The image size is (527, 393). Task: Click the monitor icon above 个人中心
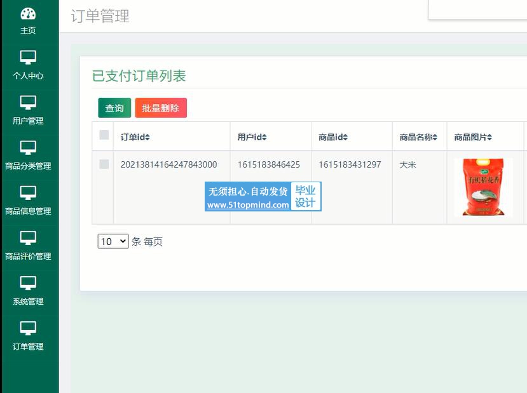28,58
